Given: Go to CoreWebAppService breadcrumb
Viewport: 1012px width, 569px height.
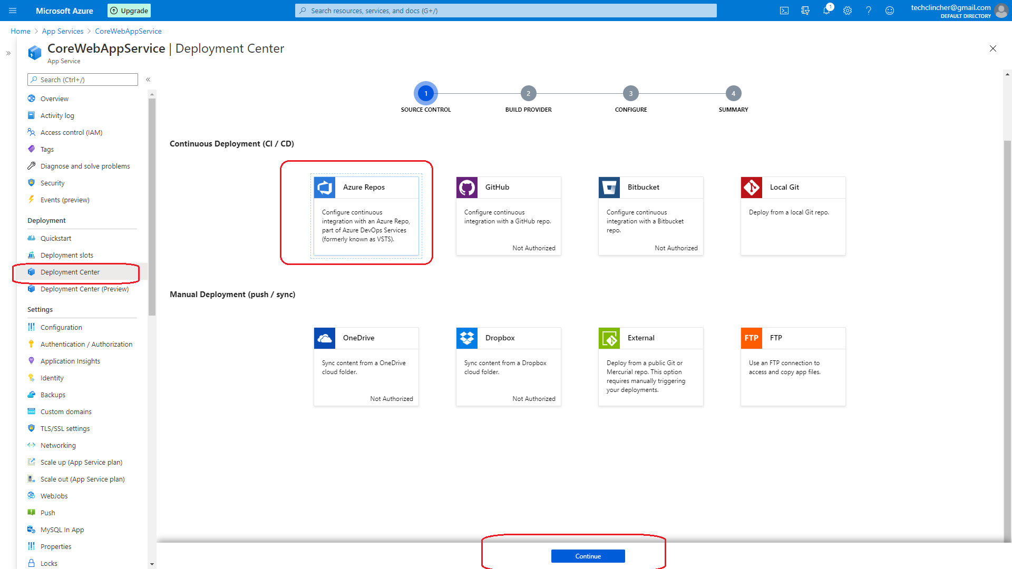Looking at the screenshot, I should [x=128, y=31].
